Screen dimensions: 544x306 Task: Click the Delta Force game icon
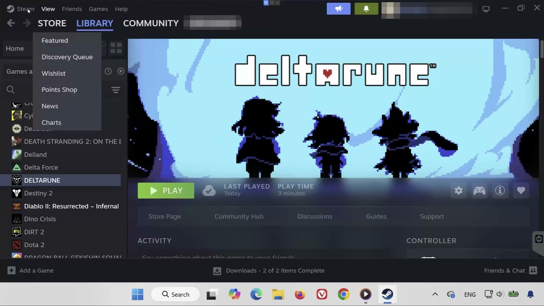click(17, 167)
